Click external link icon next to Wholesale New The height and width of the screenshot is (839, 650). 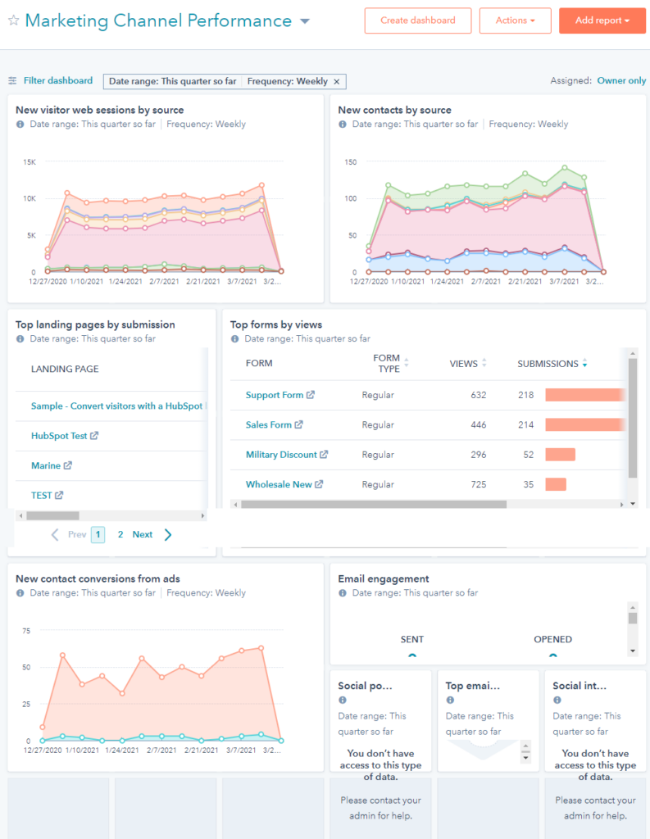point(319,484)
